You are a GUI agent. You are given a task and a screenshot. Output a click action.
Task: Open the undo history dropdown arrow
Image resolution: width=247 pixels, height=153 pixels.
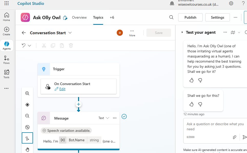pyautogui.click(x=29, y=46)
